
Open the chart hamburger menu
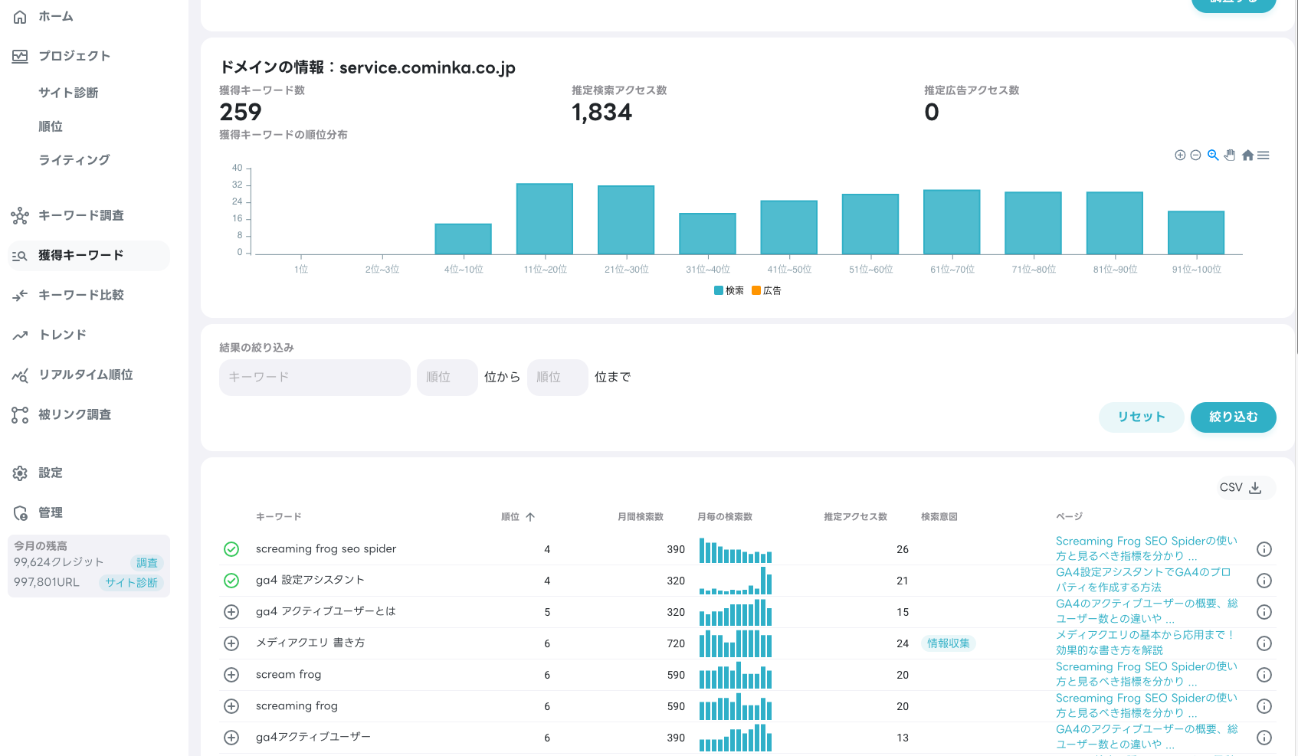(x=1264, y=155)
